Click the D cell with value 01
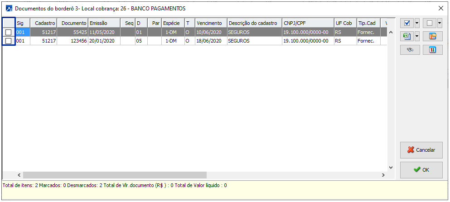 pos(141,33)
